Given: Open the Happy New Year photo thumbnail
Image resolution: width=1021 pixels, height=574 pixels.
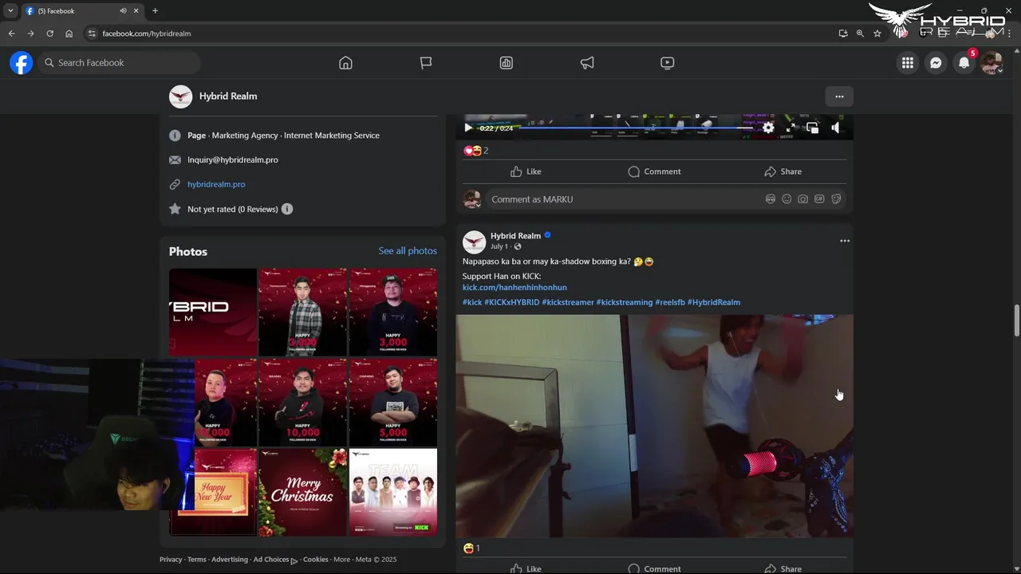Looking at the screenshot, I should [213, 492].
